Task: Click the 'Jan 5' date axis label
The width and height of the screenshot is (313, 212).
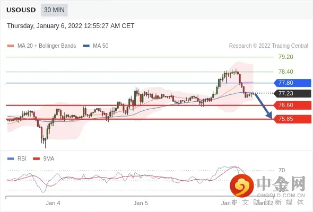Action: pos(141,203)
